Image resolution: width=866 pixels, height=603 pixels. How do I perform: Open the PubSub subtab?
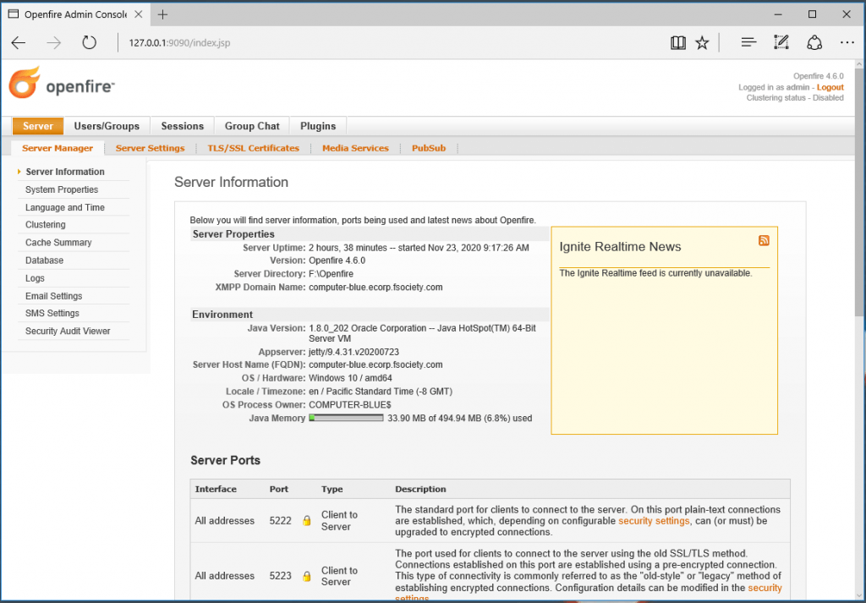click(429, 148)
